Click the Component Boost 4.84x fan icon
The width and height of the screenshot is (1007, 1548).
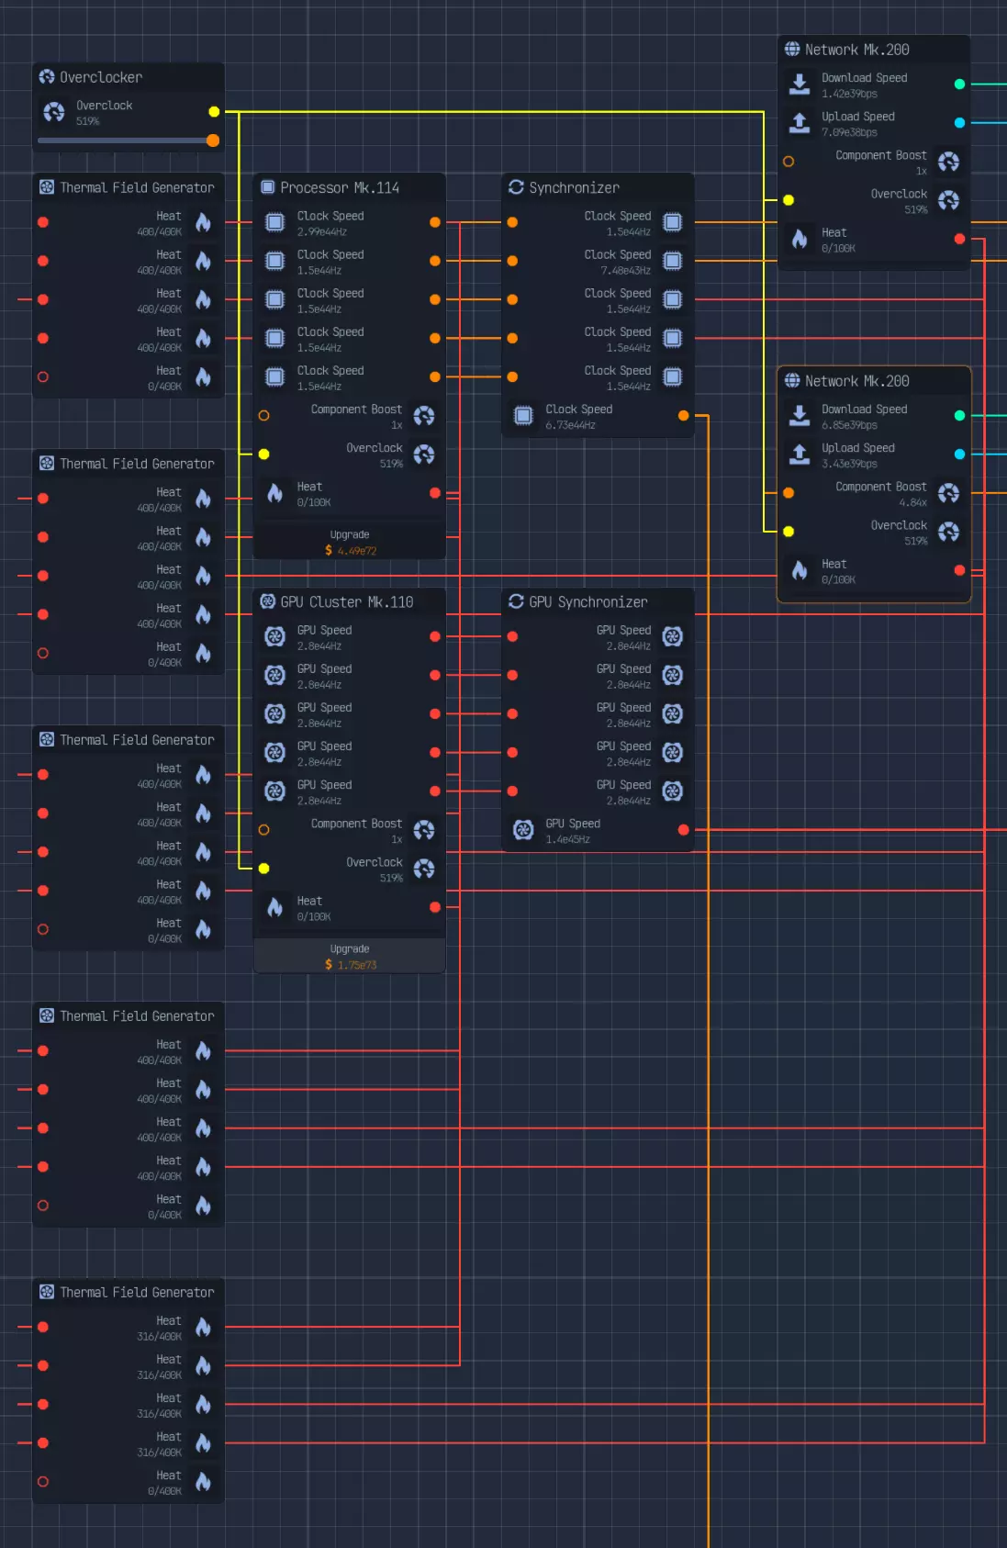(x=949, y=493)
